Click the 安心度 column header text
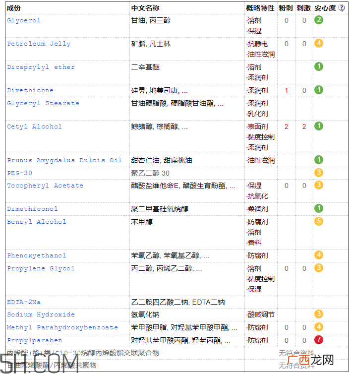The image size is (351, 374). (x=325, y=8)
